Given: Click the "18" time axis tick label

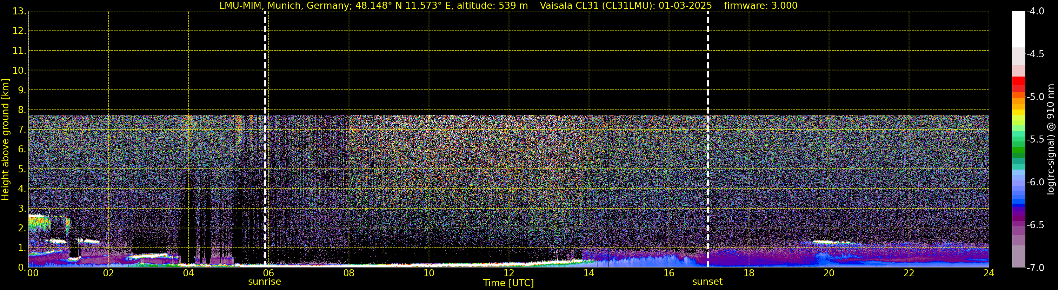Looking at the screenshot, I should point(749,273).
